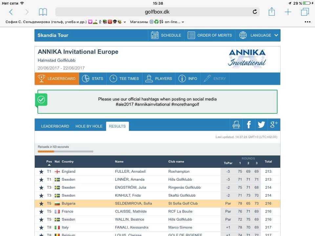Sort by the ToPar column header
315x236 pixels.
(228, 163)
